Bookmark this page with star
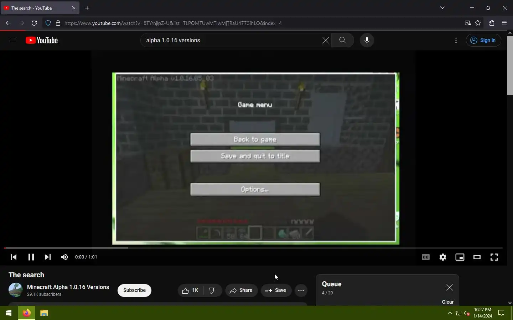This screenshot has width=513, height=320. pyautogui.click(x=478, y=23)
